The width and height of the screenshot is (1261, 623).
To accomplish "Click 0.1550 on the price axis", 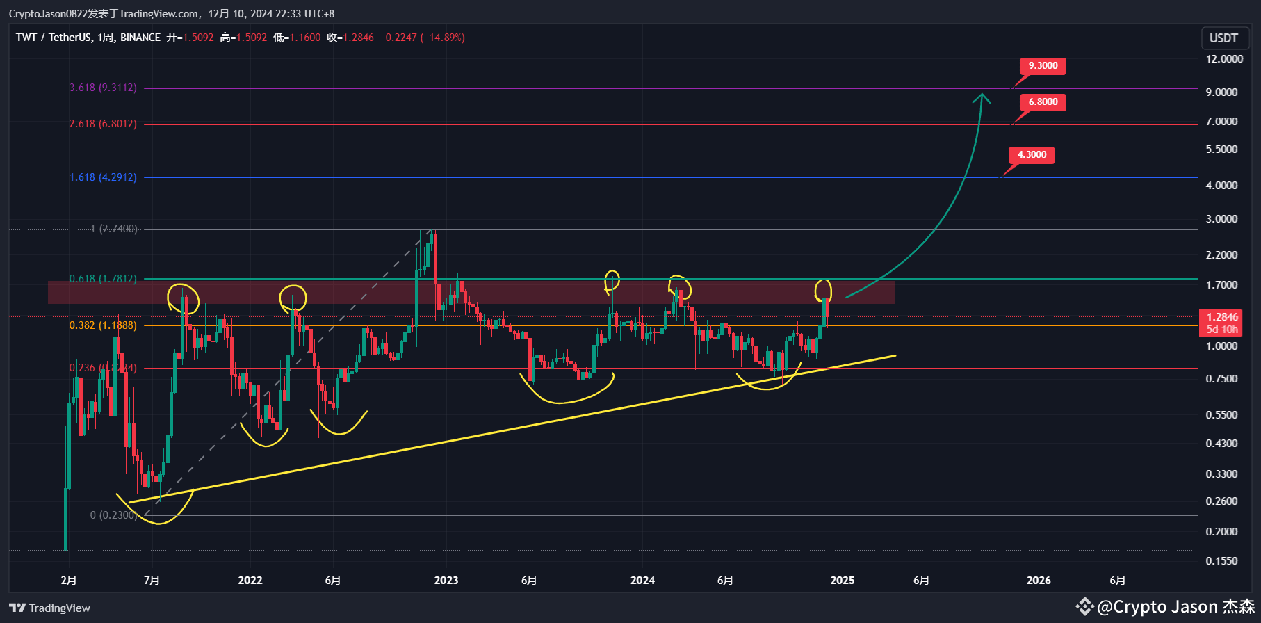I will (x=1221, y=561).
